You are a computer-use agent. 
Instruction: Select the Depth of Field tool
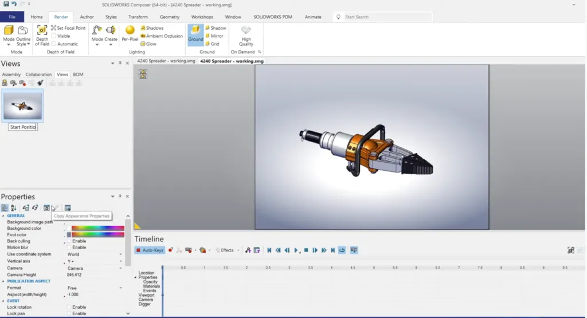coord(42,36)
